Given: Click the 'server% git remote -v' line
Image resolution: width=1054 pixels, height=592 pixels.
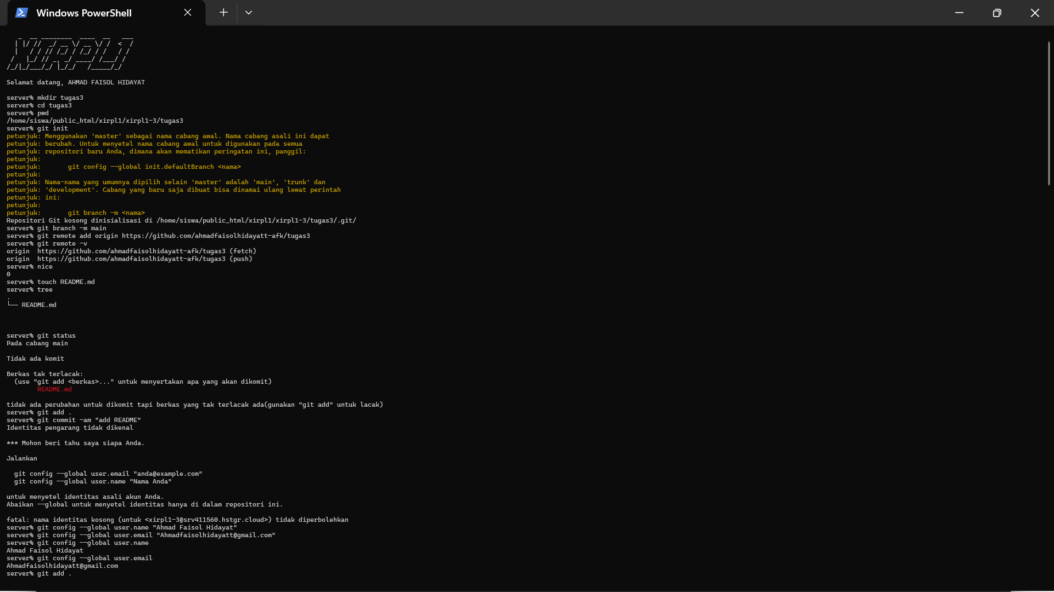Looking at the screenshot, I should (47, 243).
